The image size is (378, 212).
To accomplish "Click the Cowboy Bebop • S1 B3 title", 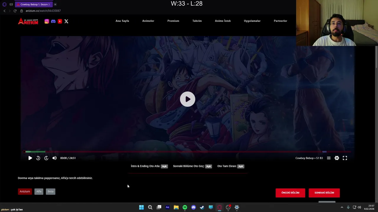I will point(309,158).
